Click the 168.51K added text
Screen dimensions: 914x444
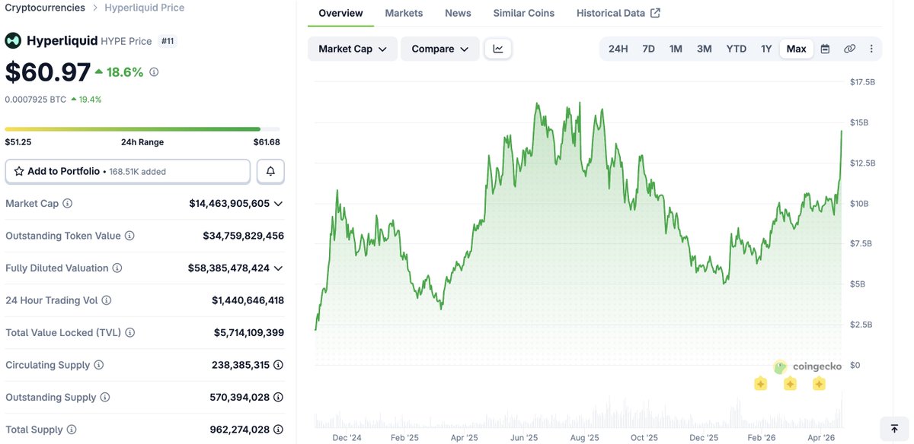(x=137, y=172)
